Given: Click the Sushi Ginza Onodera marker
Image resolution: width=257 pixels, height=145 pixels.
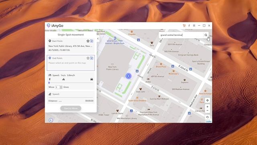Looking at the screenshot, I should pos(137,98).
